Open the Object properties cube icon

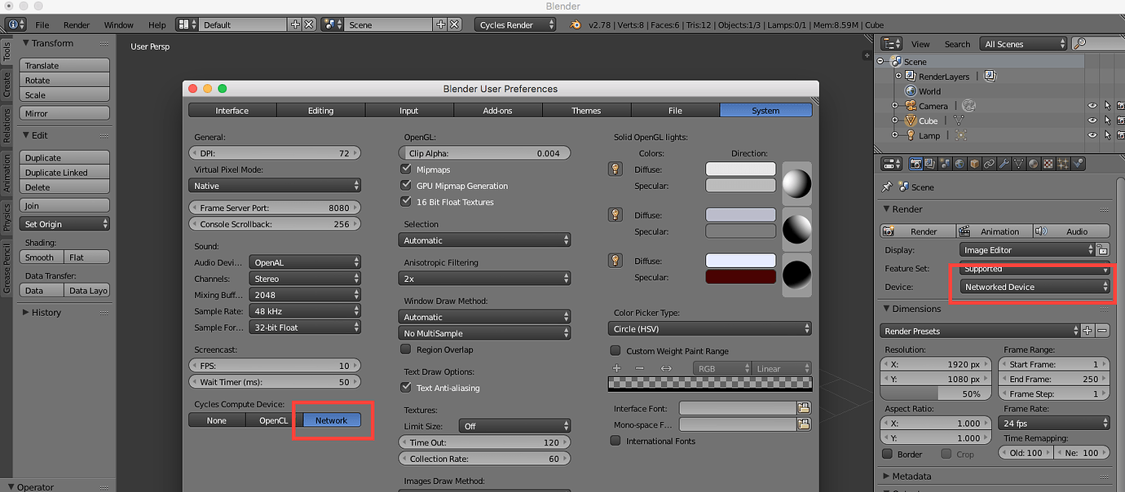pyautogui.click(x=974, y=164)
